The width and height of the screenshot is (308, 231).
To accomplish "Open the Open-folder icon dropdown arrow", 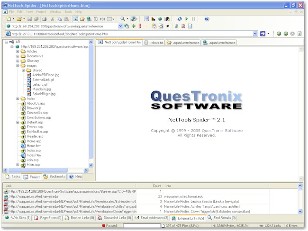I will coord(24,19).
